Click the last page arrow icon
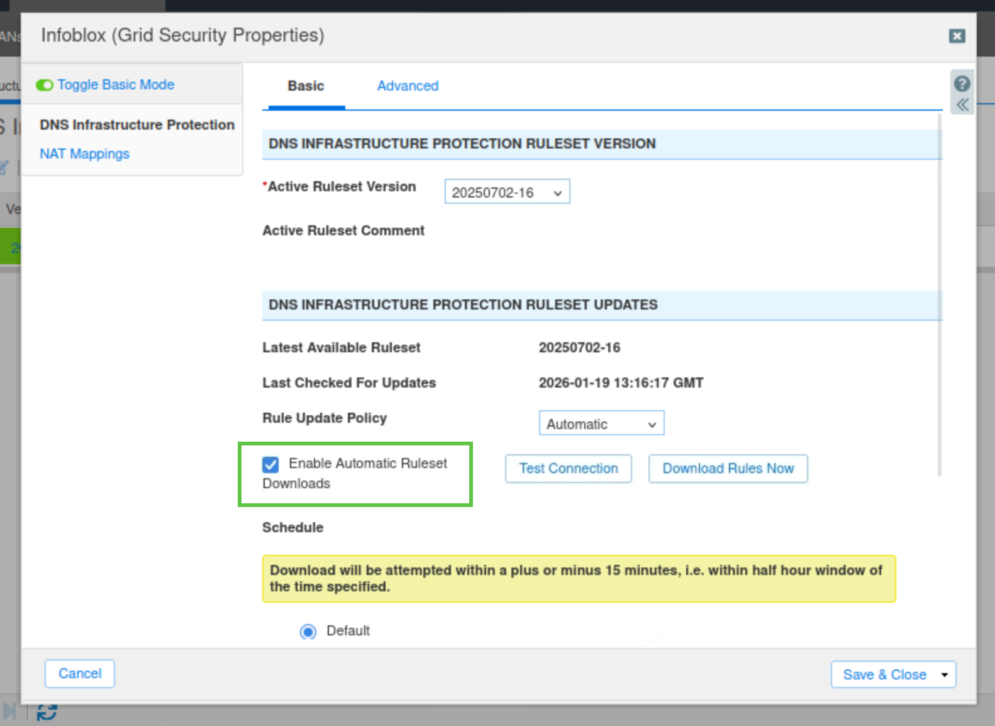Image resolution: width=995 pixels, height=726 pixels. point(9,712)
